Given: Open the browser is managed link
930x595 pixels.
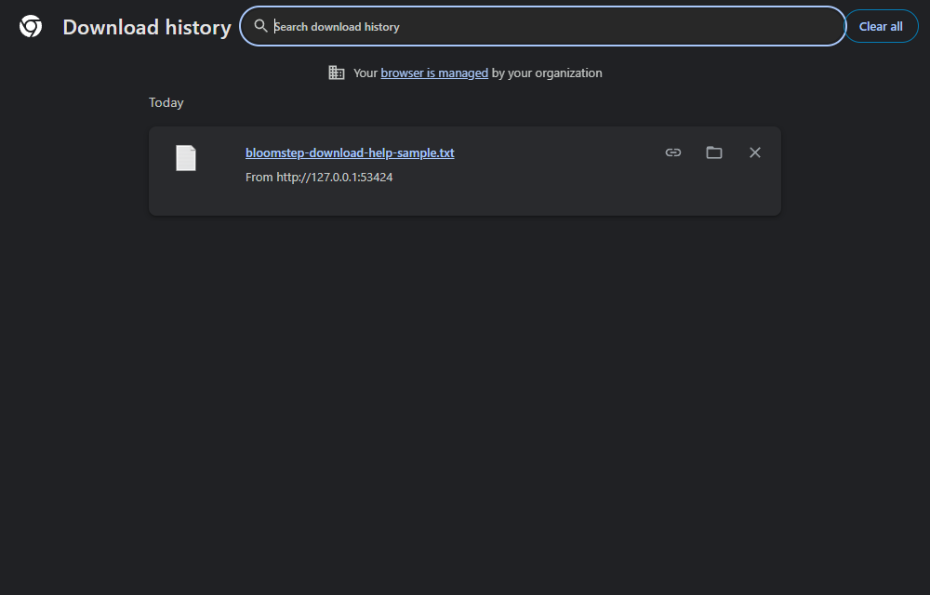Looking at the screenshot, I should [x=434, y=73].
